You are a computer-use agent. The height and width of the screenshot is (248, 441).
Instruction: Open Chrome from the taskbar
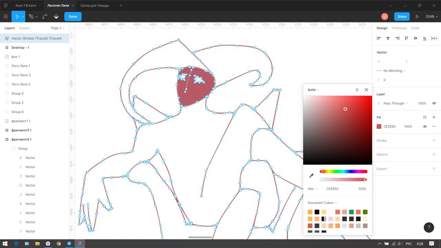(59, 244)
